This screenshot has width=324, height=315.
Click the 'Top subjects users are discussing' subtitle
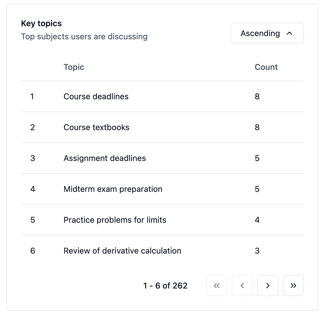pos(84,37)
